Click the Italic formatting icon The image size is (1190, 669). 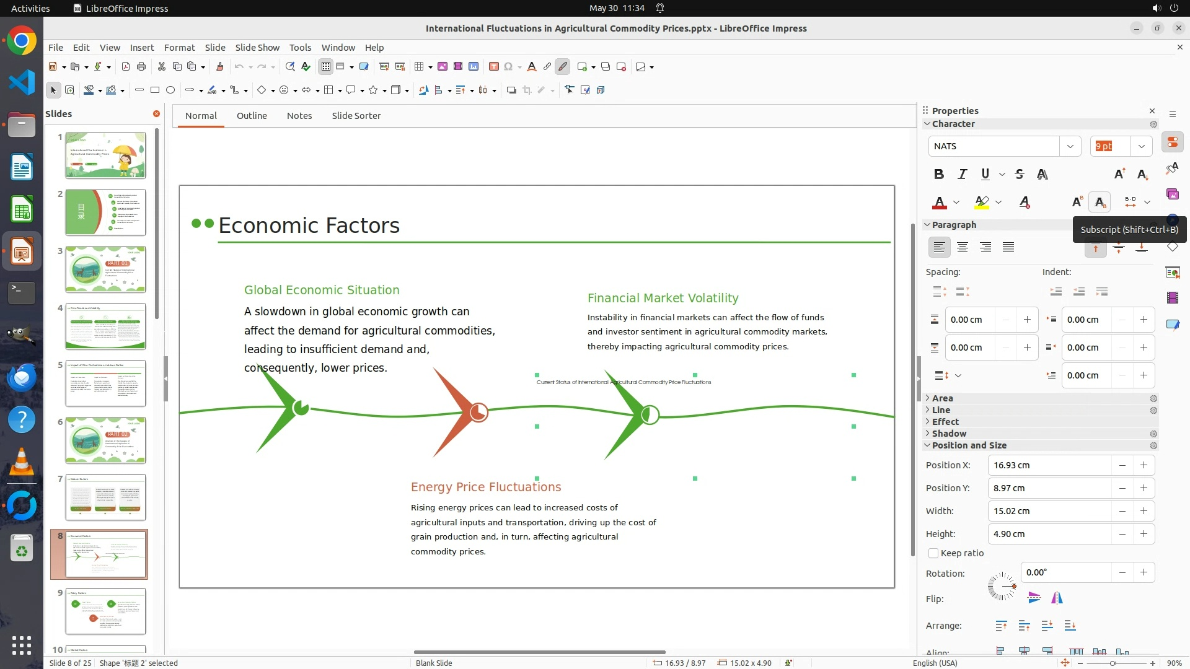(962, 174)
